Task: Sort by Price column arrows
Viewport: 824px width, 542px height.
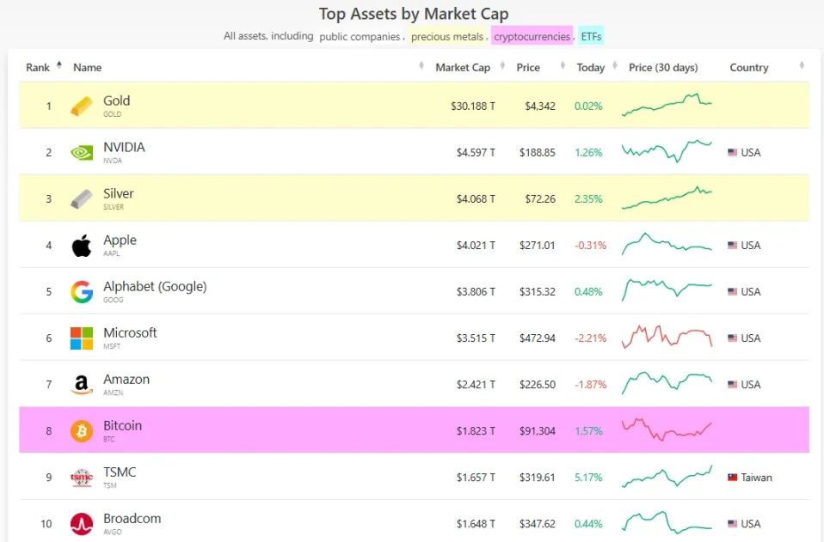Action: [563, 65]
